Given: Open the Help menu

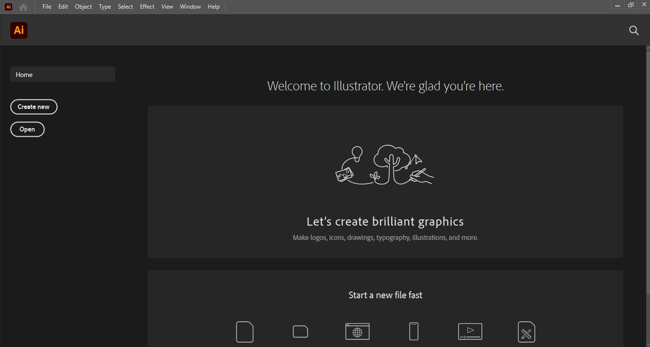Looking at the screenshot, I should [x=213, y=7].
